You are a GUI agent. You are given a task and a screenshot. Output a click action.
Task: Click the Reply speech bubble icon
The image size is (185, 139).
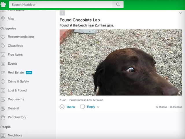tap(82, 107)
